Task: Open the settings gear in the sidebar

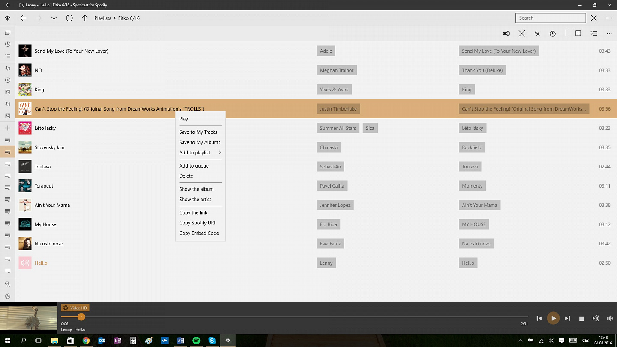Action: (x=8, y=296)
